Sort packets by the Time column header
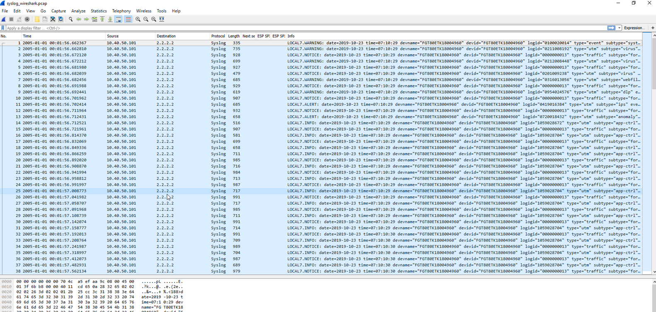656x312 pixels. (x=64, y=36)
